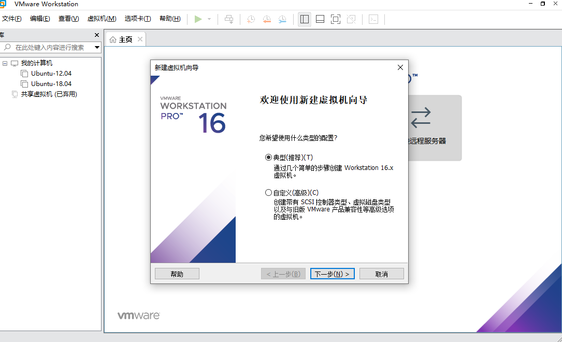
Task: Switch to the 主页 tab
Action: [125, 39]
